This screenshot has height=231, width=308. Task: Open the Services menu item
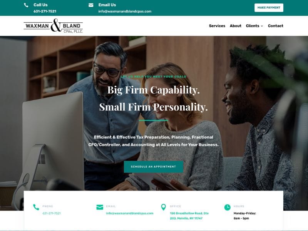pyautogui.click(x=217, y=26)
